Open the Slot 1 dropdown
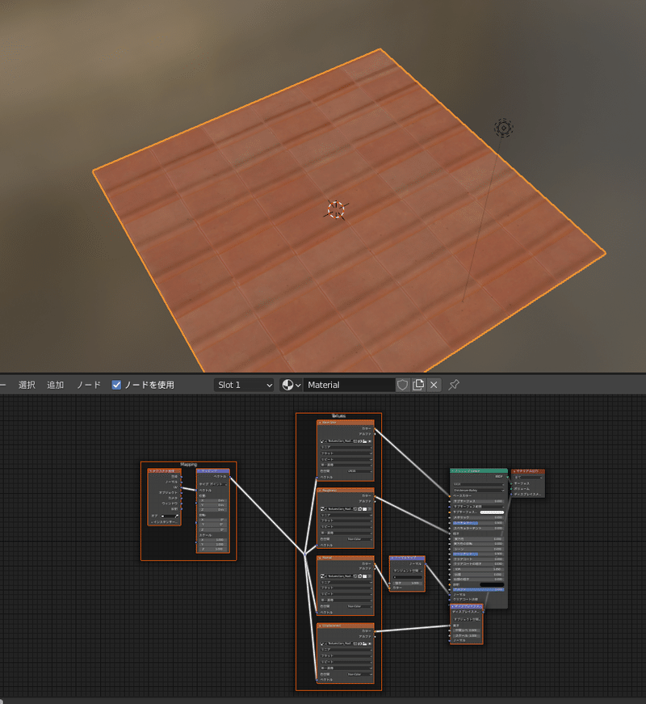Image resolution: width=646 pixels, height=704 pixels. (x=244, y=385)
